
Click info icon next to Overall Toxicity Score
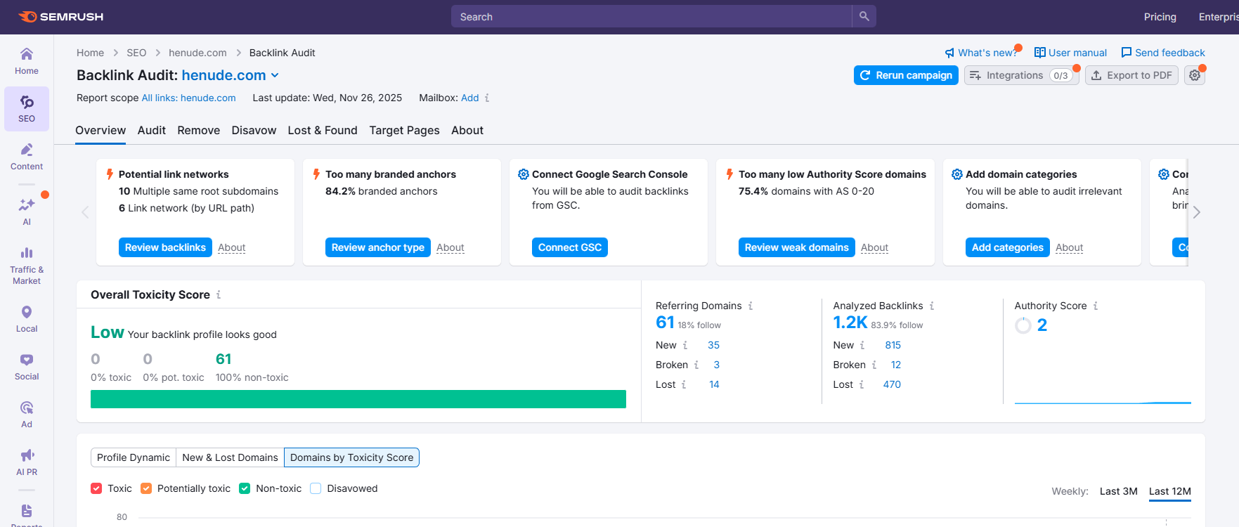(219, 295)
